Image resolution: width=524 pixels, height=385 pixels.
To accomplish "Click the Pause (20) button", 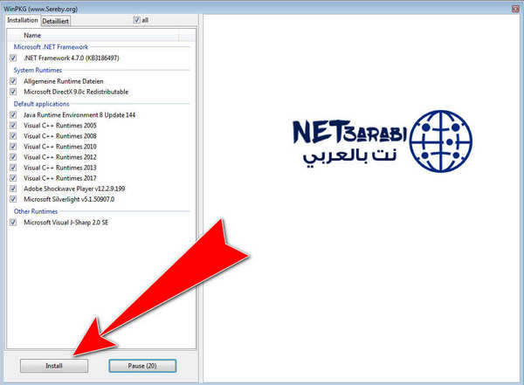I will [x=142, y=366].
